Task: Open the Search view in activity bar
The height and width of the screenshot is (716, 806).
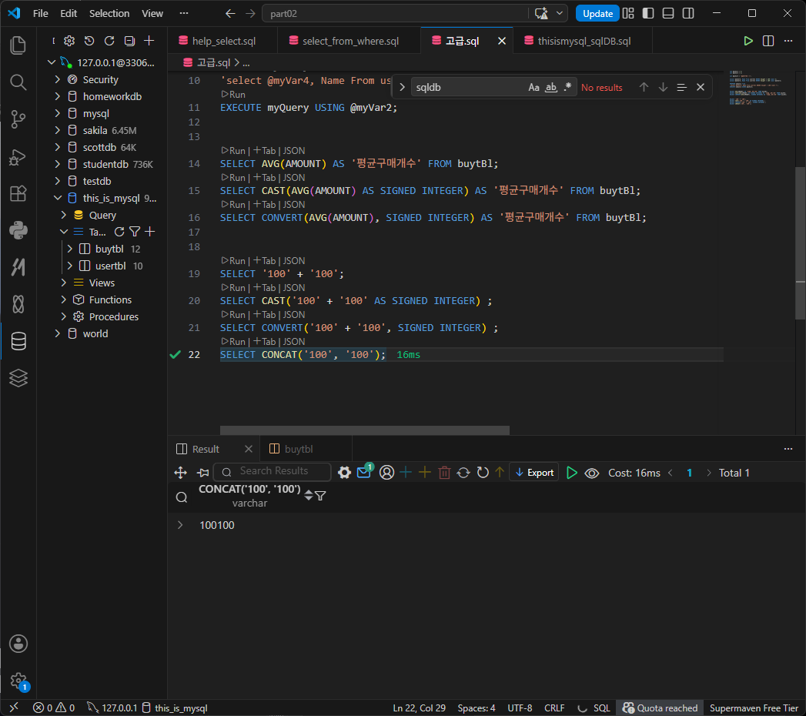Action: tap(18, 82)
